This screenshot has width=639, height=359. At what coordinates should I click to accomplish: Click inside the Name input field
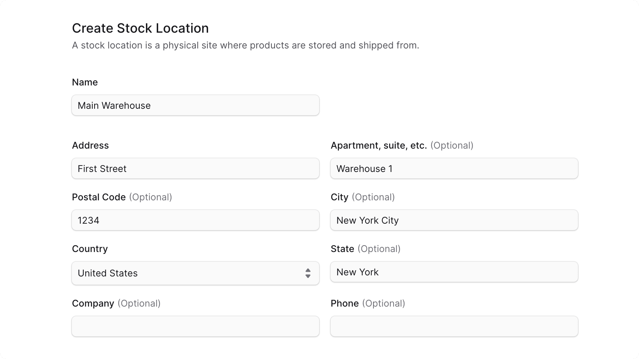click(196, 105)
